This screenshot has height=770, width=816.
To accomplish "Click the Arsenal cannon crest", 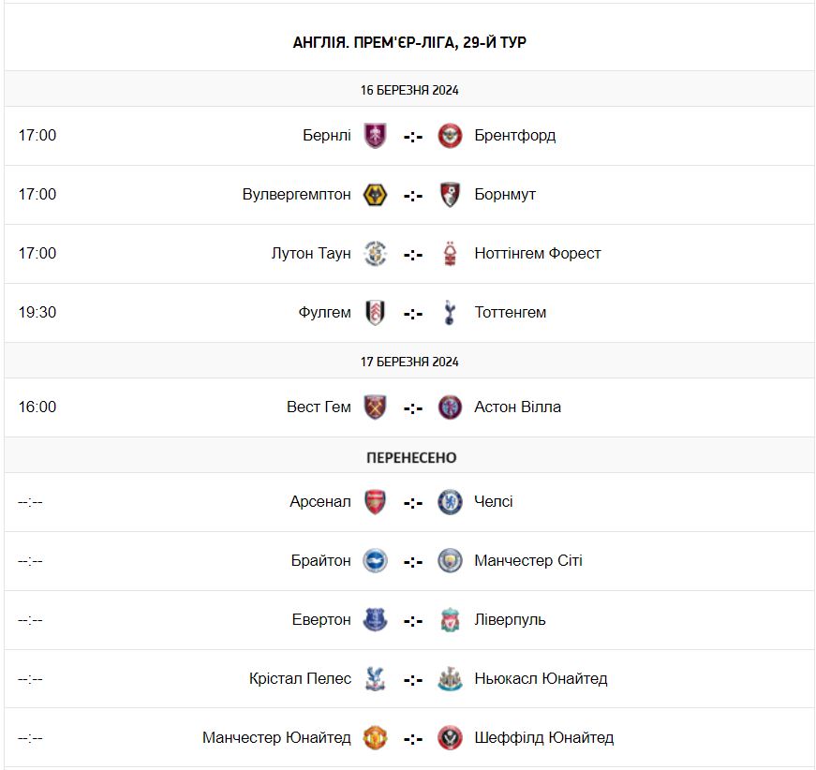I will (x=375, y=502).
